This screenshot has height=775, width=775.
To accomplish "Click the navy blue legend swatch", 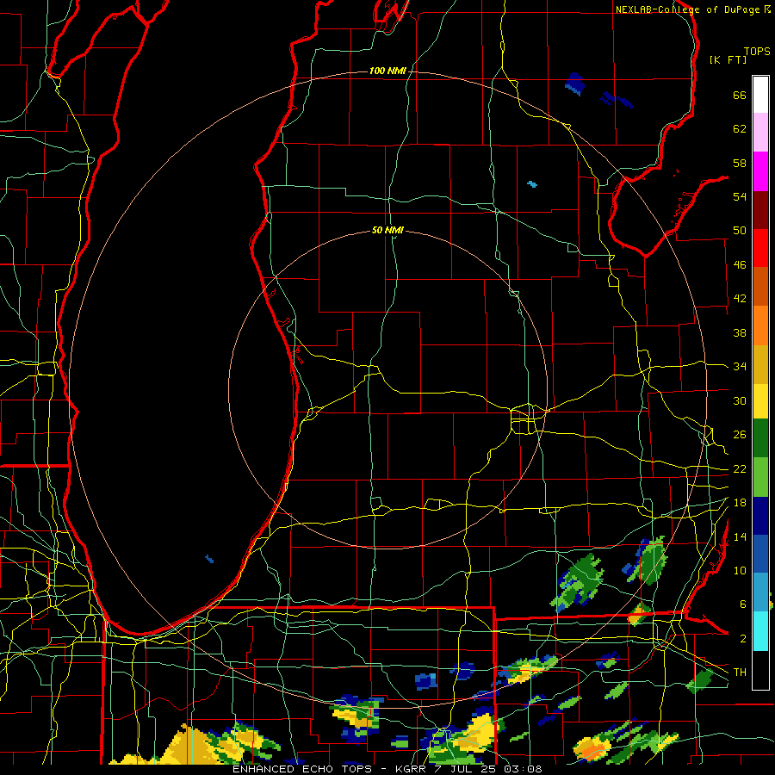I will (760, 516).
